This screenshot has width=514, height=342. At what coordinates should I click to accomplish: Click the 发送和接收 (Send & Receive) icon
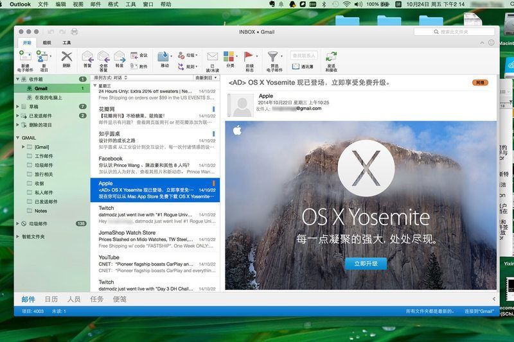pos(331,57)
